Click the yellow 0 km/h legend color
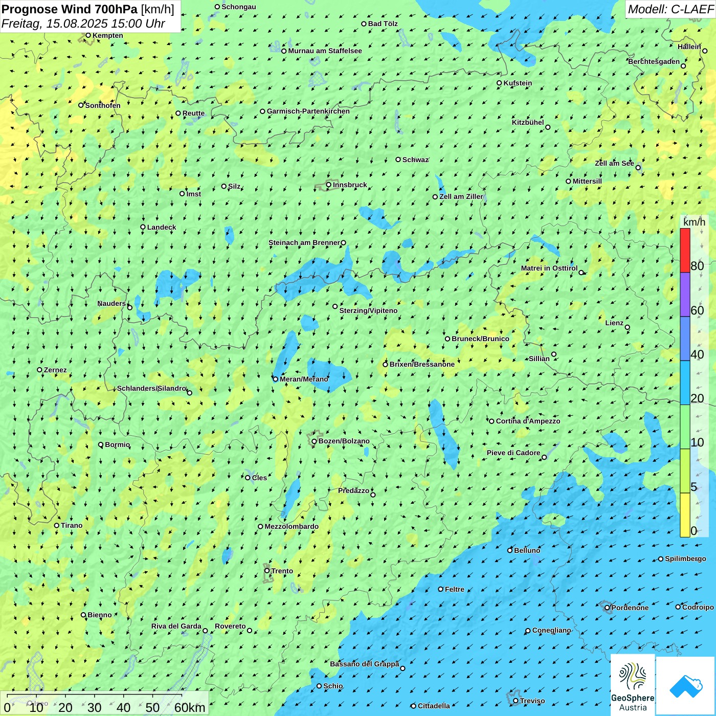 (x=685, y=515)
